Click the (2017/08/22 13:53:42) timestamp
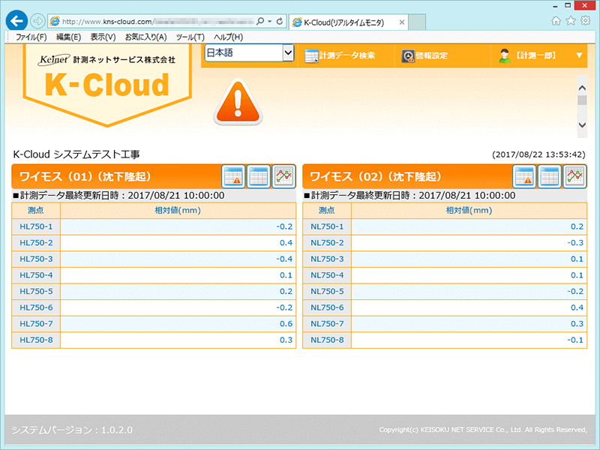This screenshot has width=600, height=450. [538, 154]
